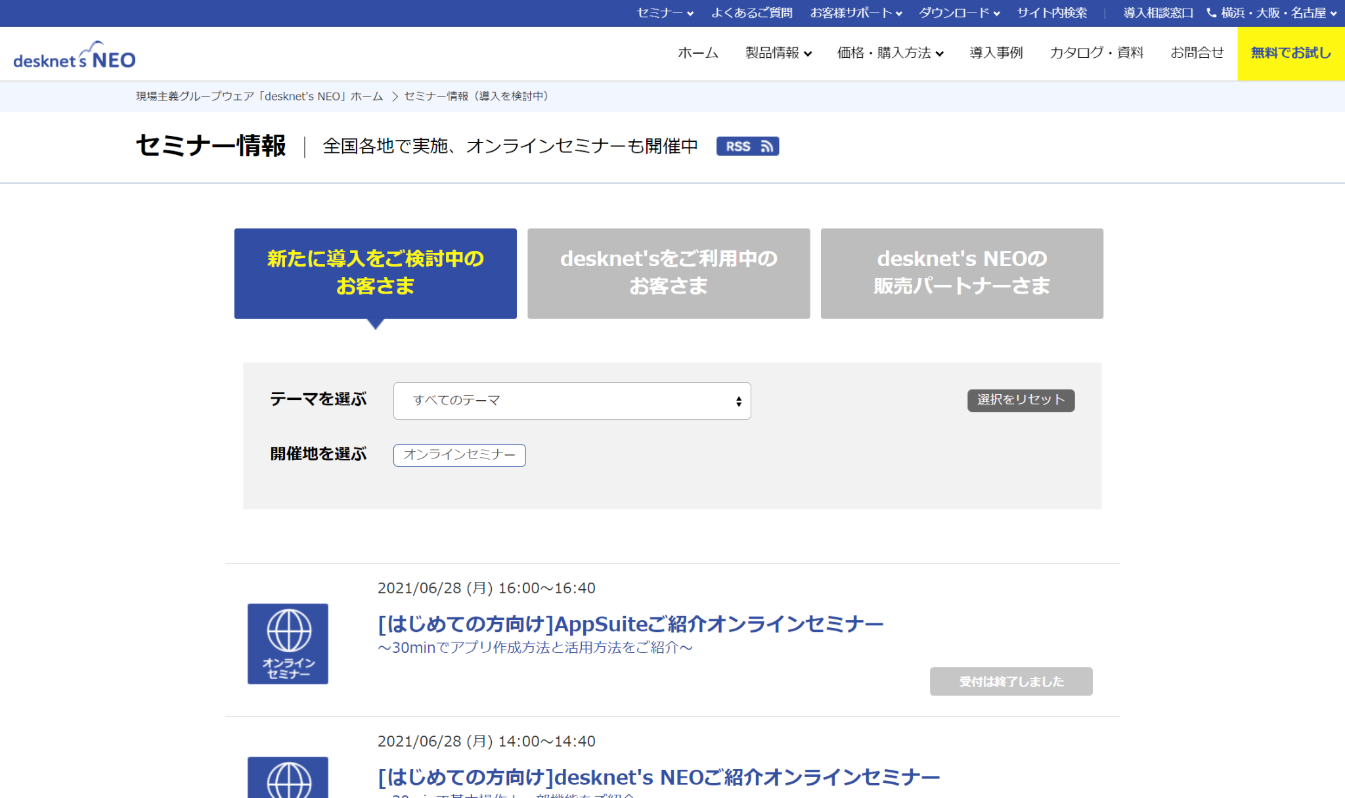Click the phone icon in top bar
Screen dimensions: 1345x798
(1211, 12)
